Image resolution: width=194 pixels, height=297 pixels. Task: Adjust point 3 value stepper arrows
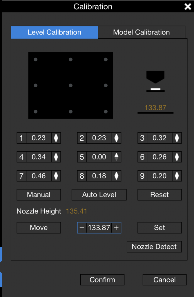177,138
